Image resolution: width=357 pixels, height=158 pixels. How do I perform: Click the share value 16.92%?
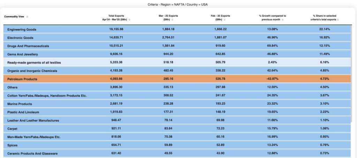click(x=325, y=37)
